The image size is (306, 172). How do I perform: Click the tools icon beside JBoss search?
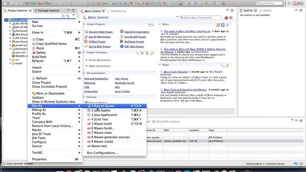pyautogui.click(x=231, y=18)
